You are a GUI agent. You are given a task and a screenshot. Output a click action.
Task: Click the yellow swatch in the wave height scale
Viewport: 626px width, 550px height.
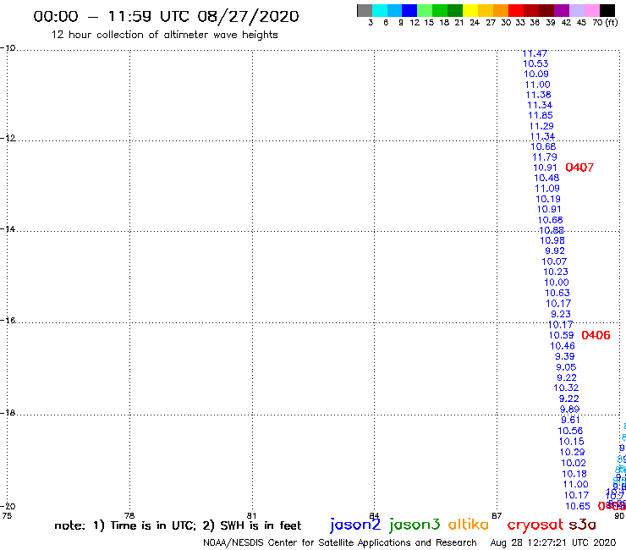(x=470, y=10)
